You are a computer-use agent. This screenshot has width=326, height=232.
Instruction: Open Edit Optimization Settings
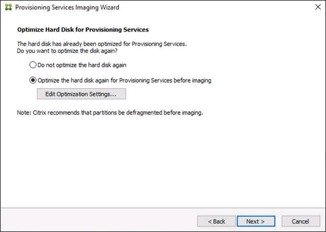pos(81,94)
